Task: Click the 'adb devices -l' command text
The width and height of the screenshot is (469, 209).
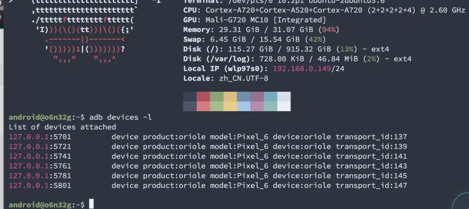Action: [x=121, y=117]
